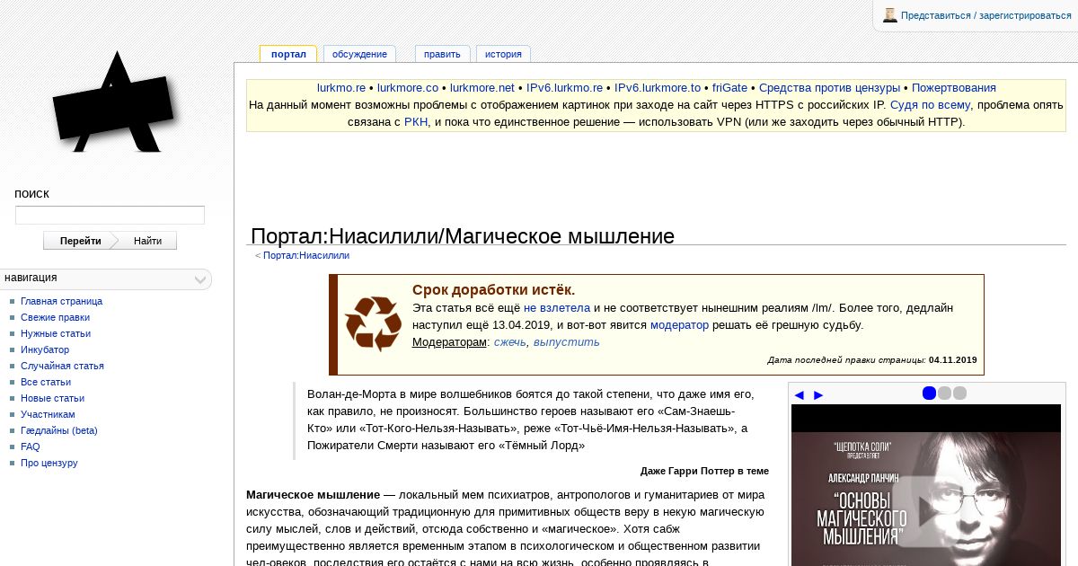
Task: Open the править tab
Action: [x=442, y=54]
